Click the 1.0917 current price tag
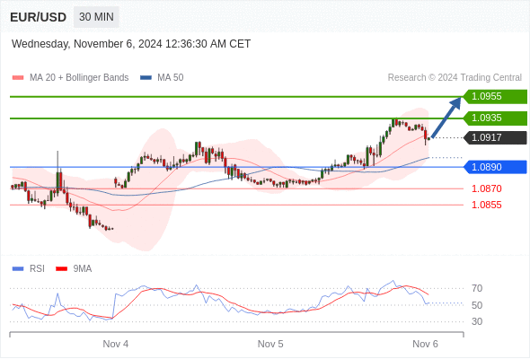The image size is (530, 359). click(x=495, y=138)
